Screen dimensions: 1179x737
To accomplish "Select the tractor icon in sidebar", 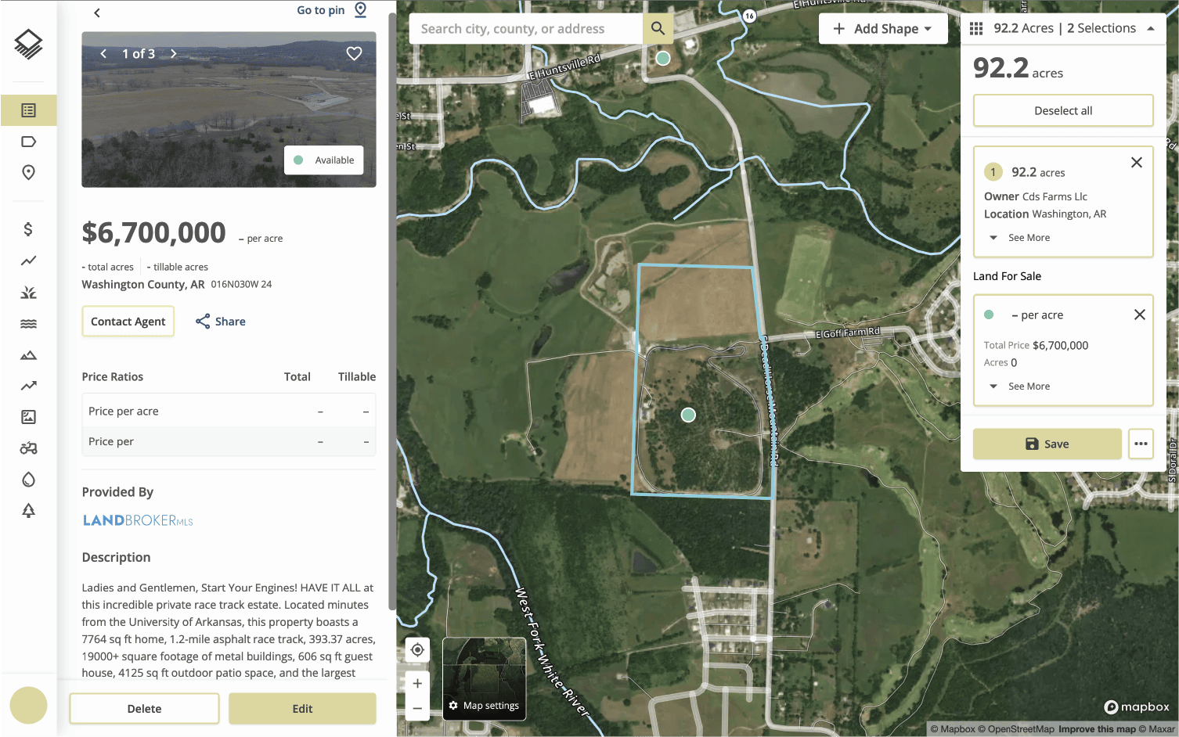I will point(28,448).
